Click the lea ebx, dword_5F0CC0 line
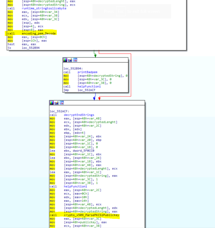 click(x=72, y=151)
